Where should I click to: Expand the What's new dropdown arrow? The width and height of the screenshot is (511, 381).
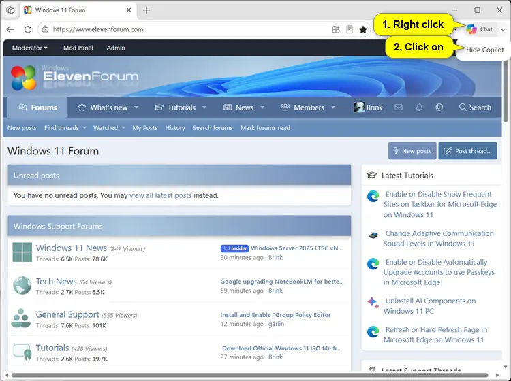click(x=136, y=107)
